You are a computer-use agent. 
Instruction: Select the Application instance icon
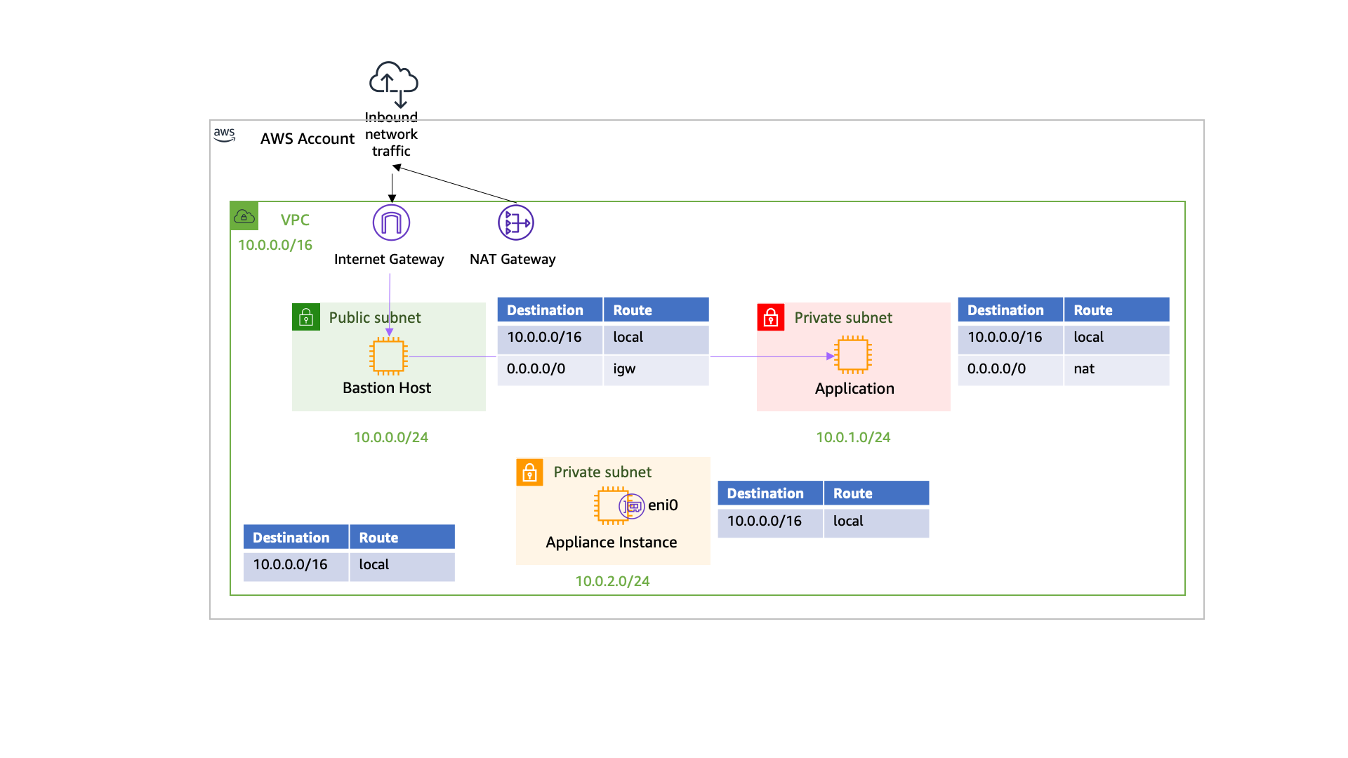pyautogui.click(x=852, y=355)
